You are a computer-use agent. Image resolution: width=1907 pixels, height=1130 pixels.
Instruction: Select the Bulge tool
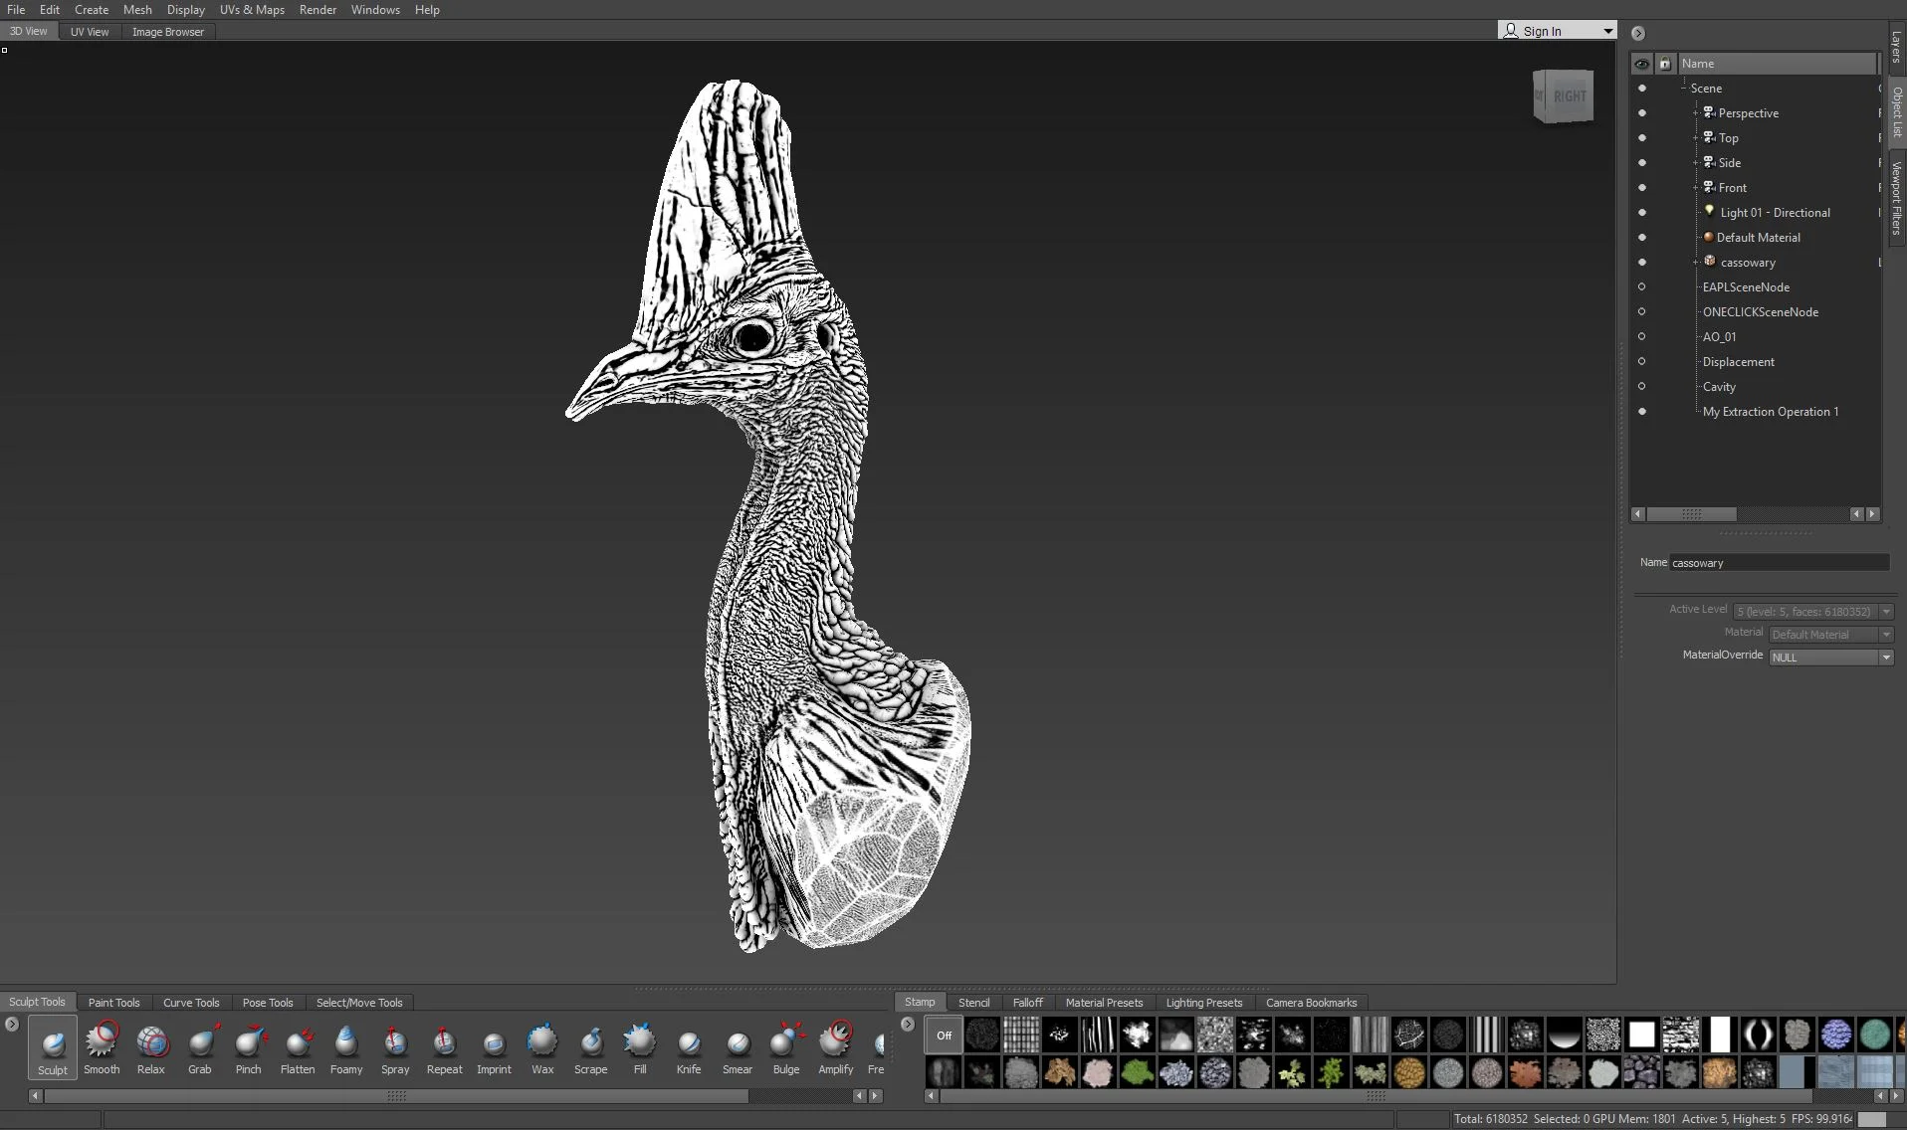point(786,1047)
